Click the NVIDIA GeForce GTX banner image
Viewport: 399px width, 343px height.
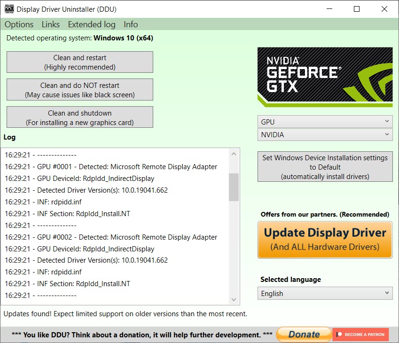pyautogui.click(x=325, y=77)
